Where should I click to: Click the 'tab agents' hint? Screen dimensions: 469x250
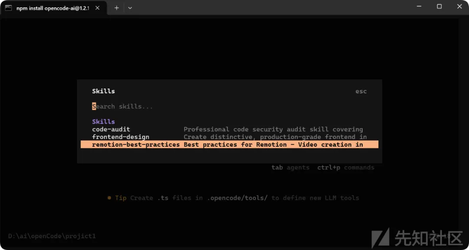click(x=291, y=168)
